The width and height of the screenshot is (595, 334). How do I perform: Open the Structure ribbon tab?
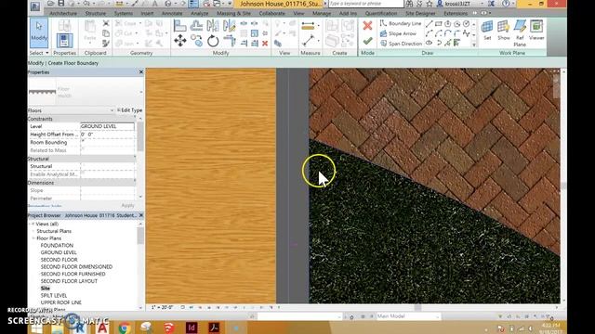[x=95, y=13]
